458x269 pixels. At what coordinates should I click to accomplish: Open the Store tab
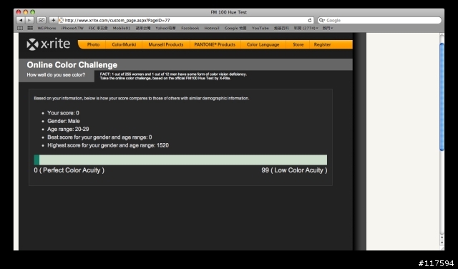click(298, 44)
